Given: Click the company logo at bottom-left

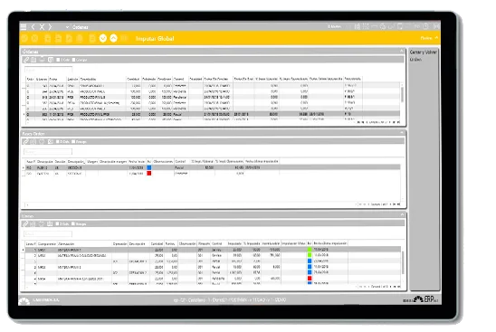Looking at the screenshot, I should click(x=24, y=300).
